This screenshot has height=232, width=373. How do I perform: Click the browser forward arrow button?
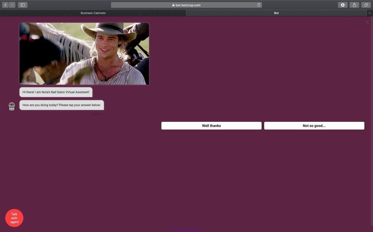12,5
